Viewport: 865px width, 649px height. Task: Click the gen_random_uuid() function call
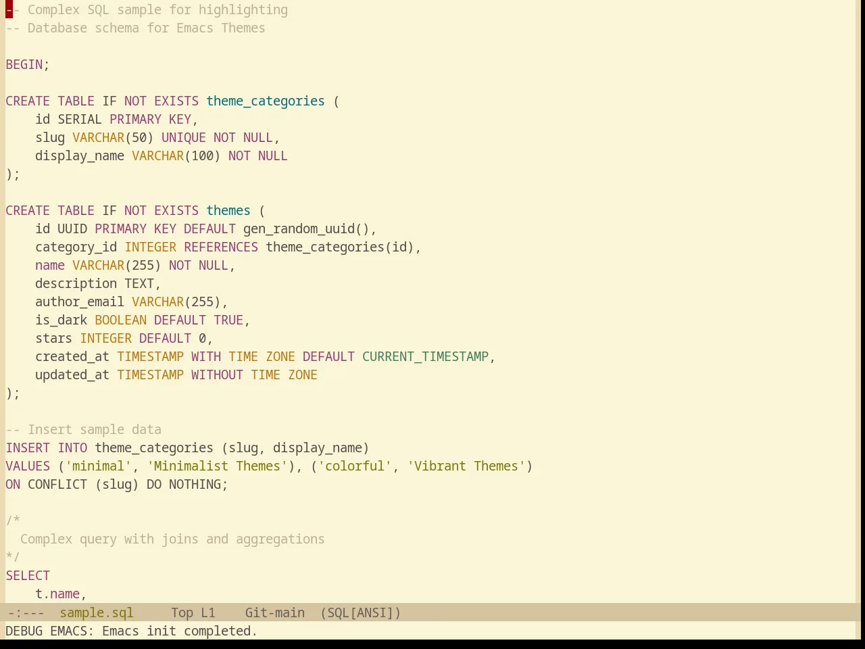pyautogui.click(x=306, y=229)
